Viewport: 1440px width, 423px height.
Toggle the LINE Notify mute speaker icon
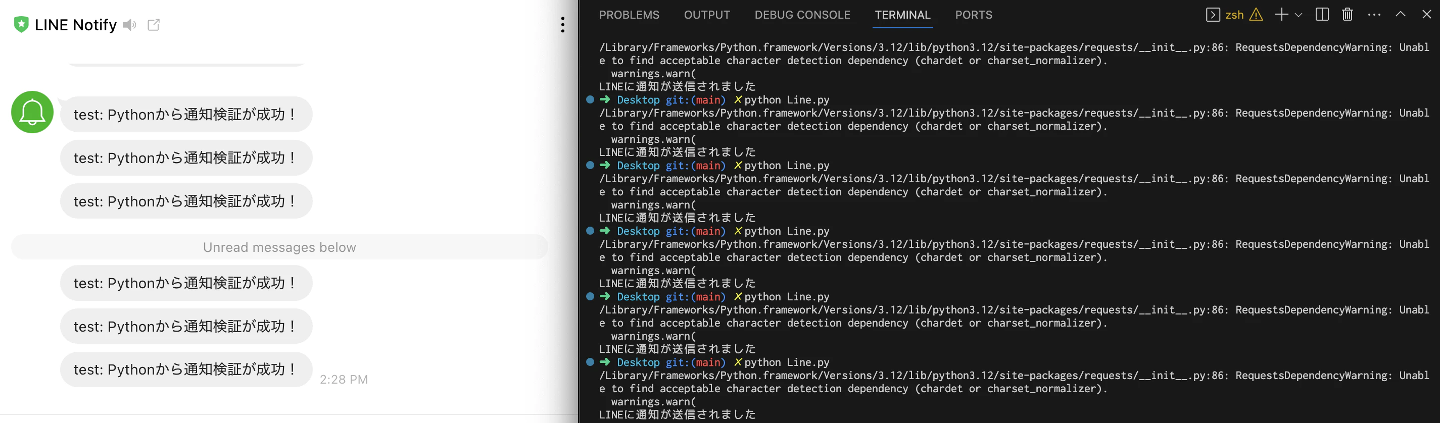click(x=130, y=25)
